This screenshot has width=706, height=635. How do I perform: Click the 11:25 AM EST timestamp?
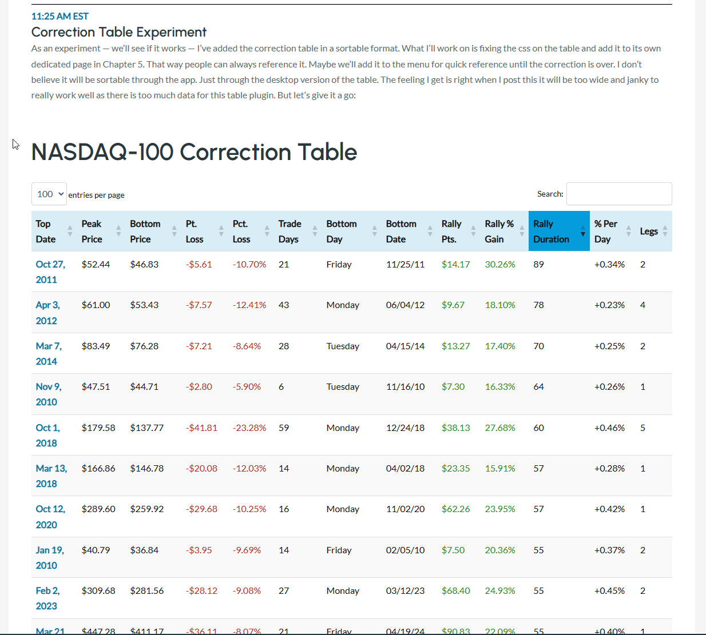tap(60, 16)
